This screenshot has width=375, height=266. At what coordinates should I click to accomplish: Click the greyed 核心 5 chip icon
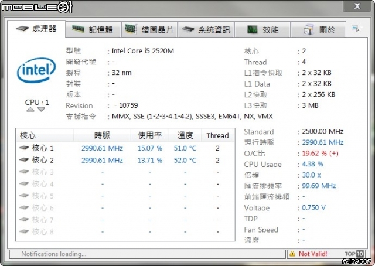click(x=24, y=196)
